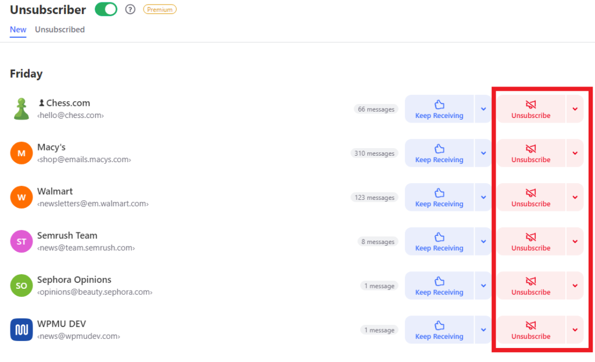
Task: Open Unsubscribe options arrow for Walmart
Action: pos(575,198)
